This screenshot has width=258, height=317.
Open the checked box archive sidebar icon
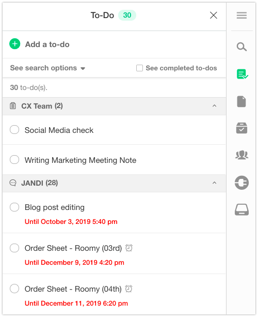241,128
